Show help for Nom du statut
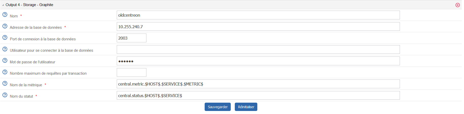Image resolution: width=464 pixels, height=114 pixels. click(5, 95)
